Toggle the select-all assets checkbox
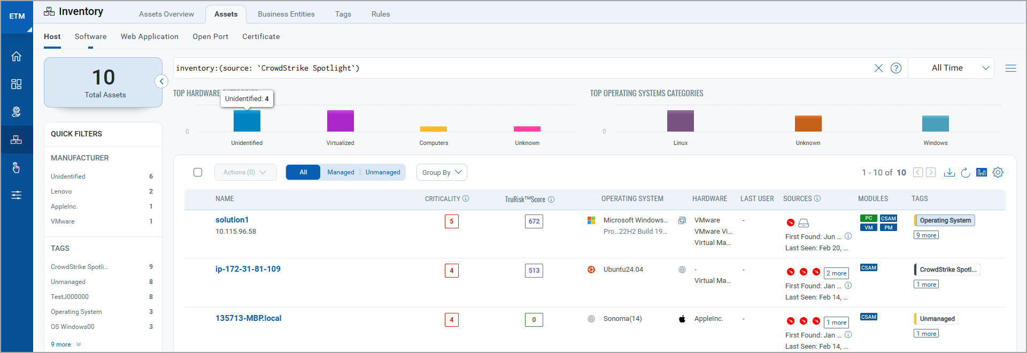 tap(198, 172)
